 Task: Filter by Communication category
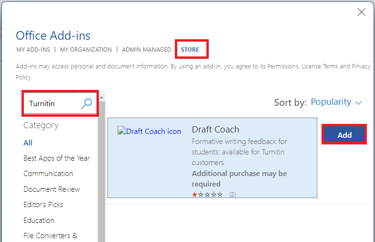(x=48, y=174)
